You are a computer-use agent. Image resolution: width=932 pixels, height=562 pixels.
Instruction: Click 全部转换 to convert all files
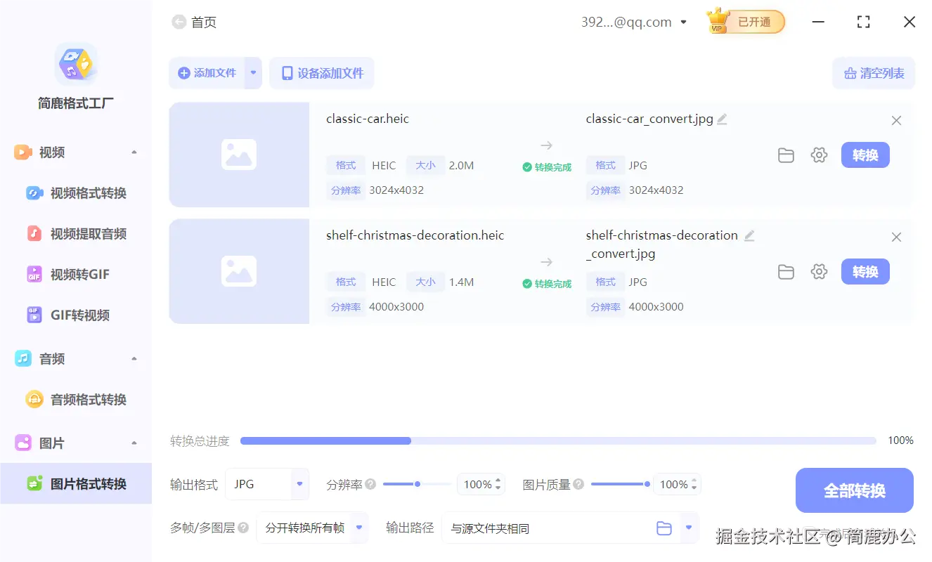[x=854, y=490]
